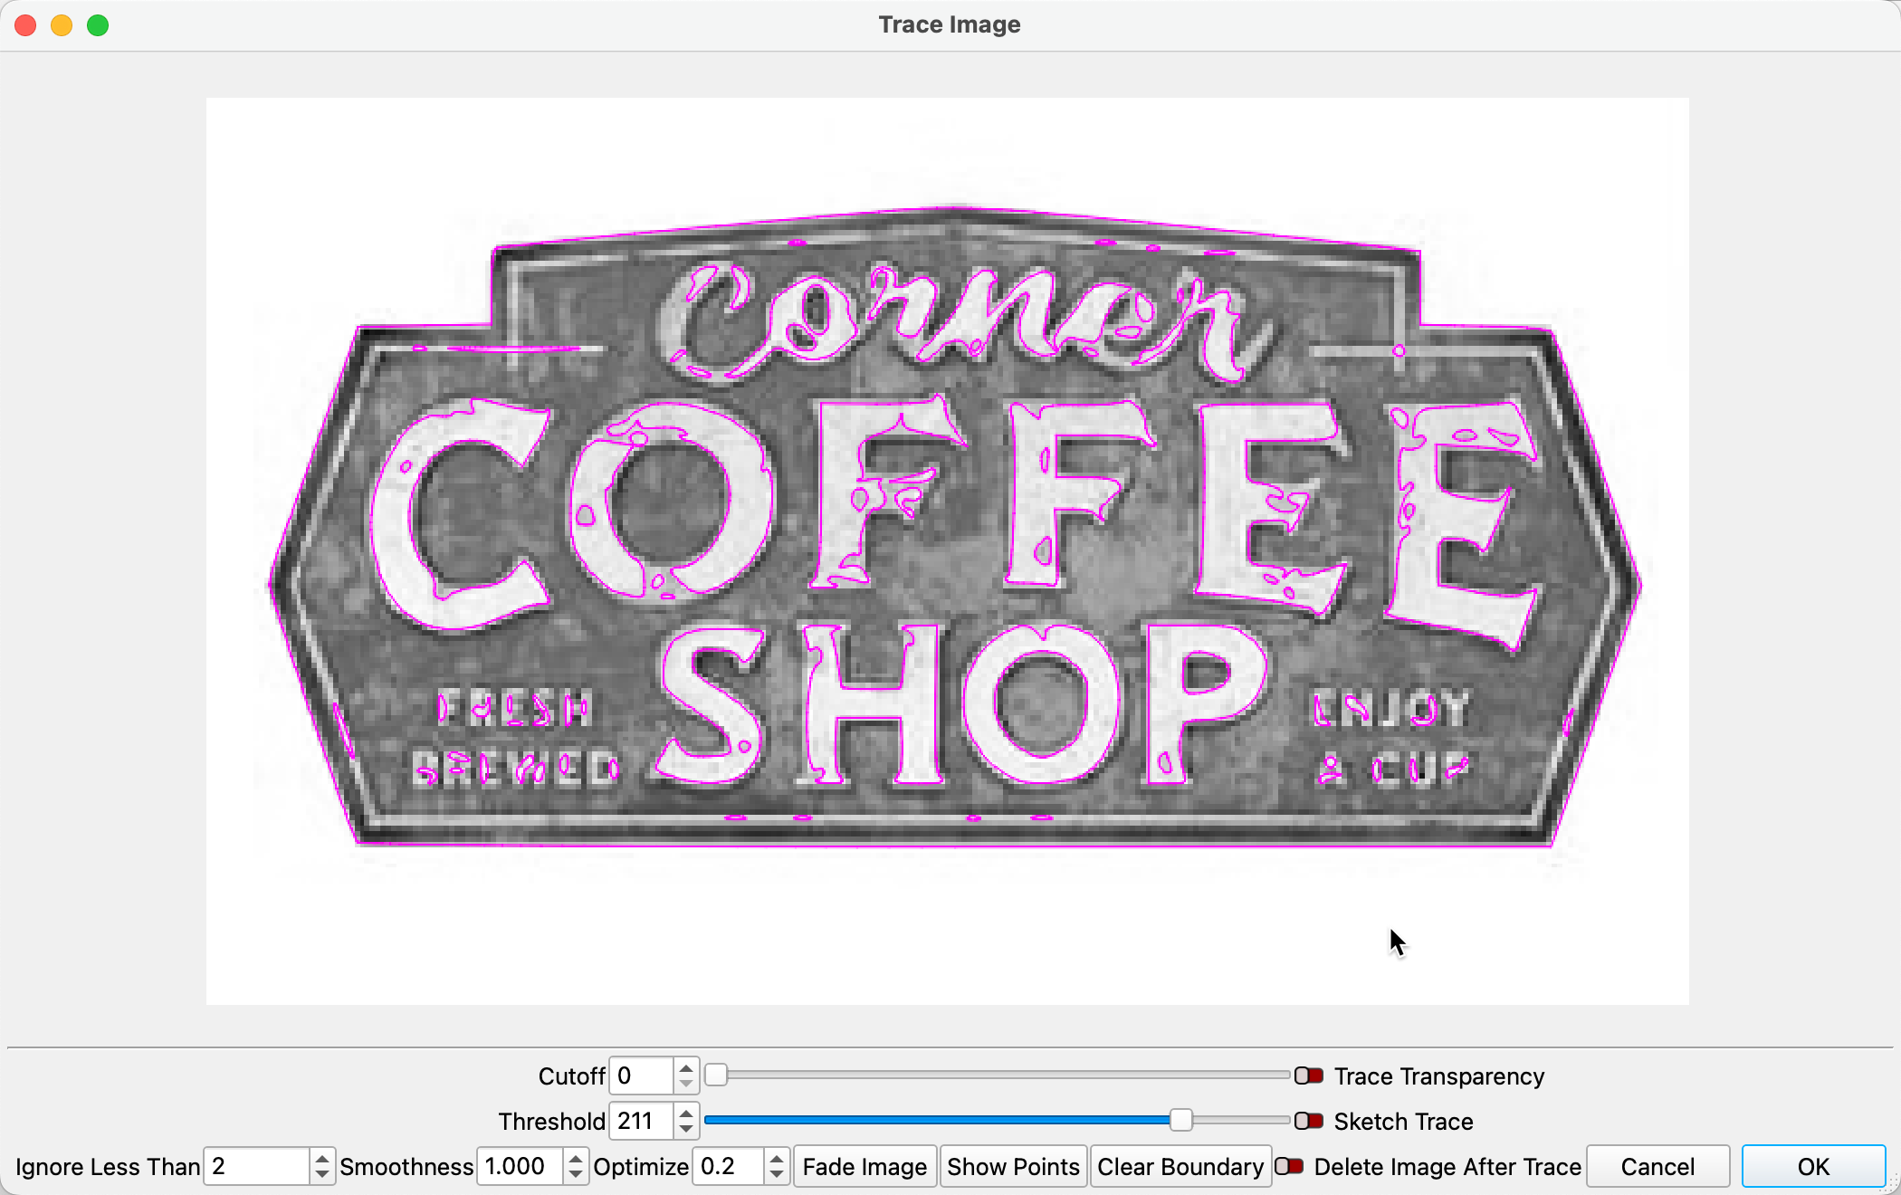Increase Optimize value with up arrow
Viewport: 1901px width, 1195px height.
coord(776,1159)
